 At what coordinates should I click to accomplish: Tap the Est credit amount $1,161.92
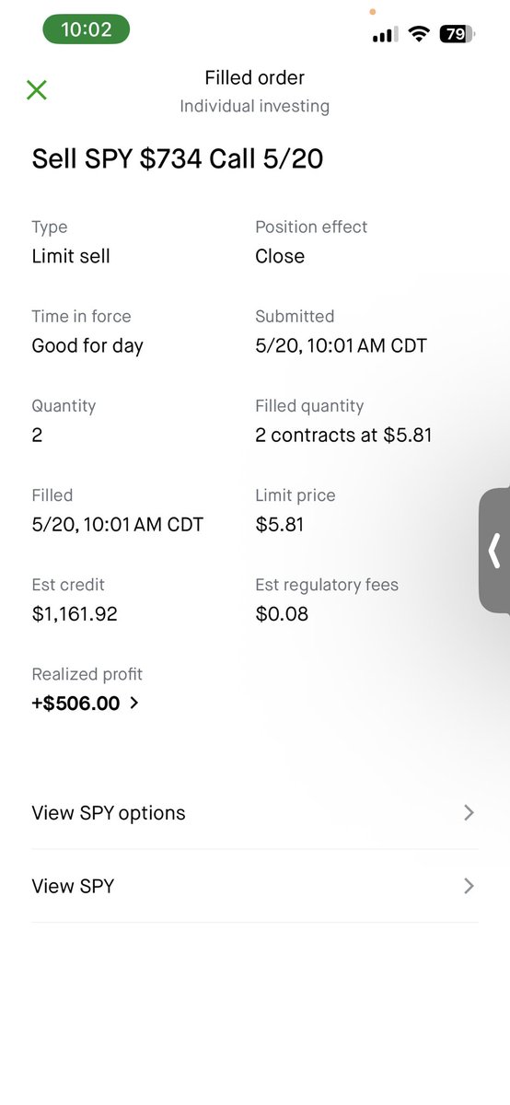75,614
